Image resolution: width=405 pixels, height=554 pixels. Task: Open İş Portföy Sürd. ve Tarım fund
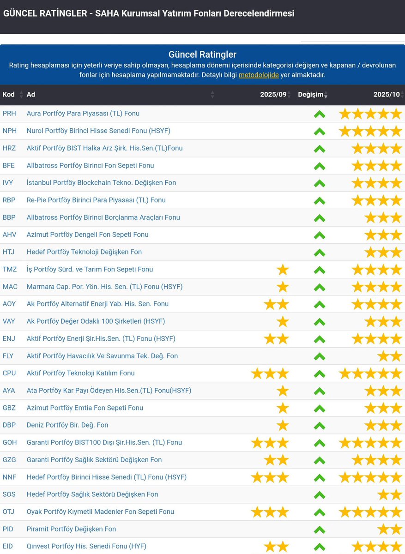[90, 269]
